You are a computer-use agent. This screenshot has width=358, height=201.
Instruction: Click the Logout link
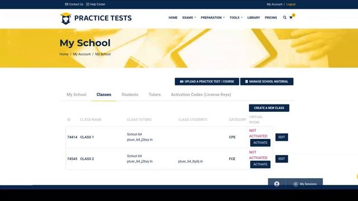[291, 4]
